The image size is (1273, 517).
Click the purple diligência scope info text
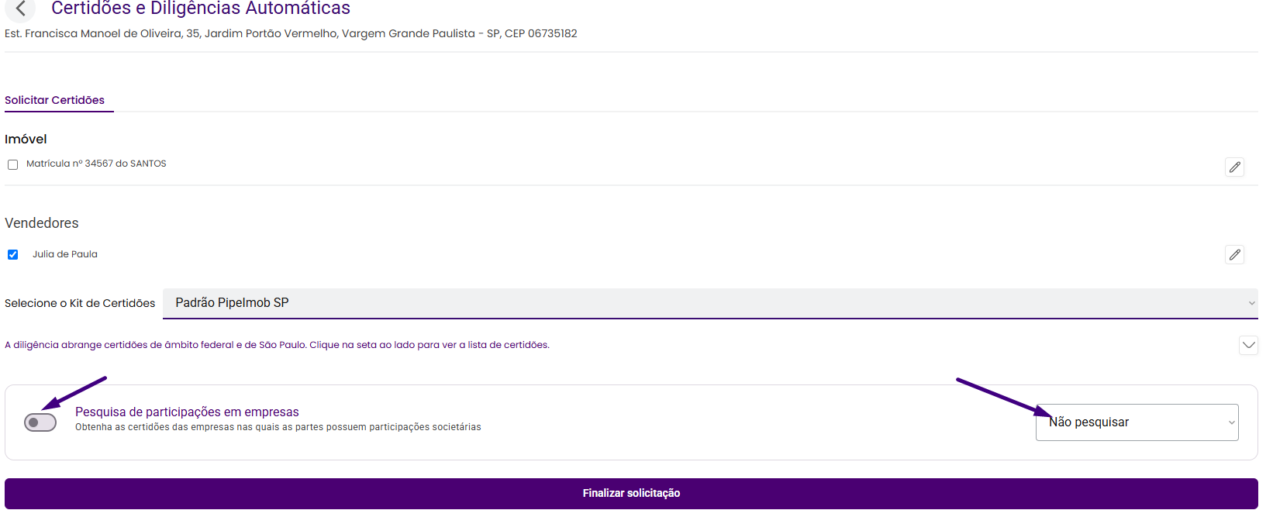coord(277,345)
